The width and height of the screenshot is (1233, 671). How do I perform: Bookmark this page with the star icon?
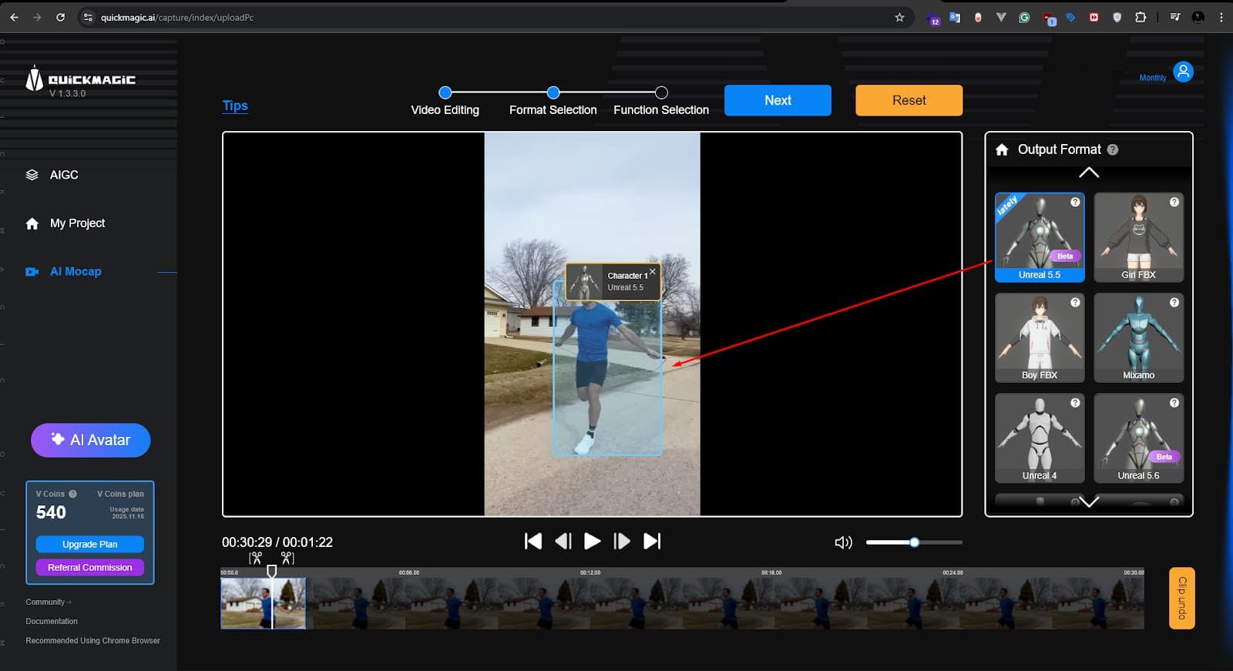899,17
